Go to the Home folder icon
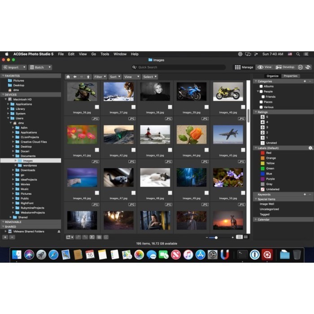The width and height of the screenshot is (314, 314). coord(68,77)
